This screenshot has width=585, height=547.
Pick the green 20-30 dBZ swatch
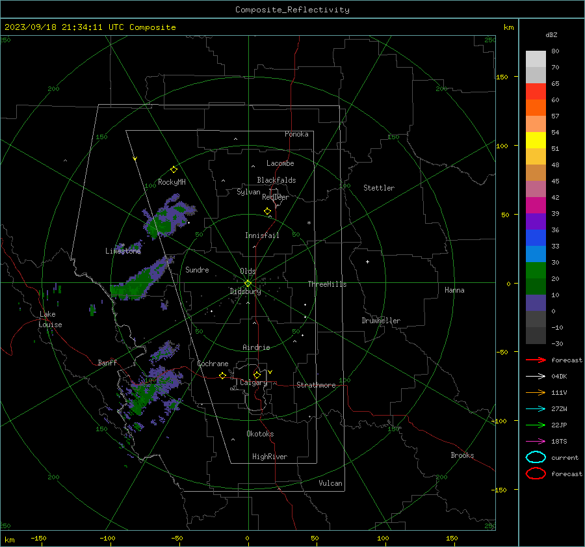pyautogui.click(x=536, y=271)
